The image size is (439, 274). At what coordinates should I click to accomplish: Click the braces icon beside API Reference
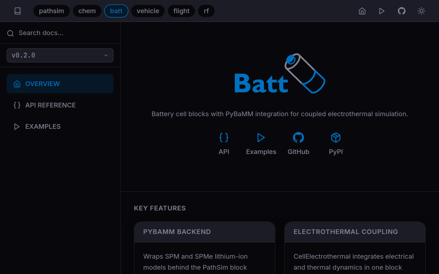[17, 105]
